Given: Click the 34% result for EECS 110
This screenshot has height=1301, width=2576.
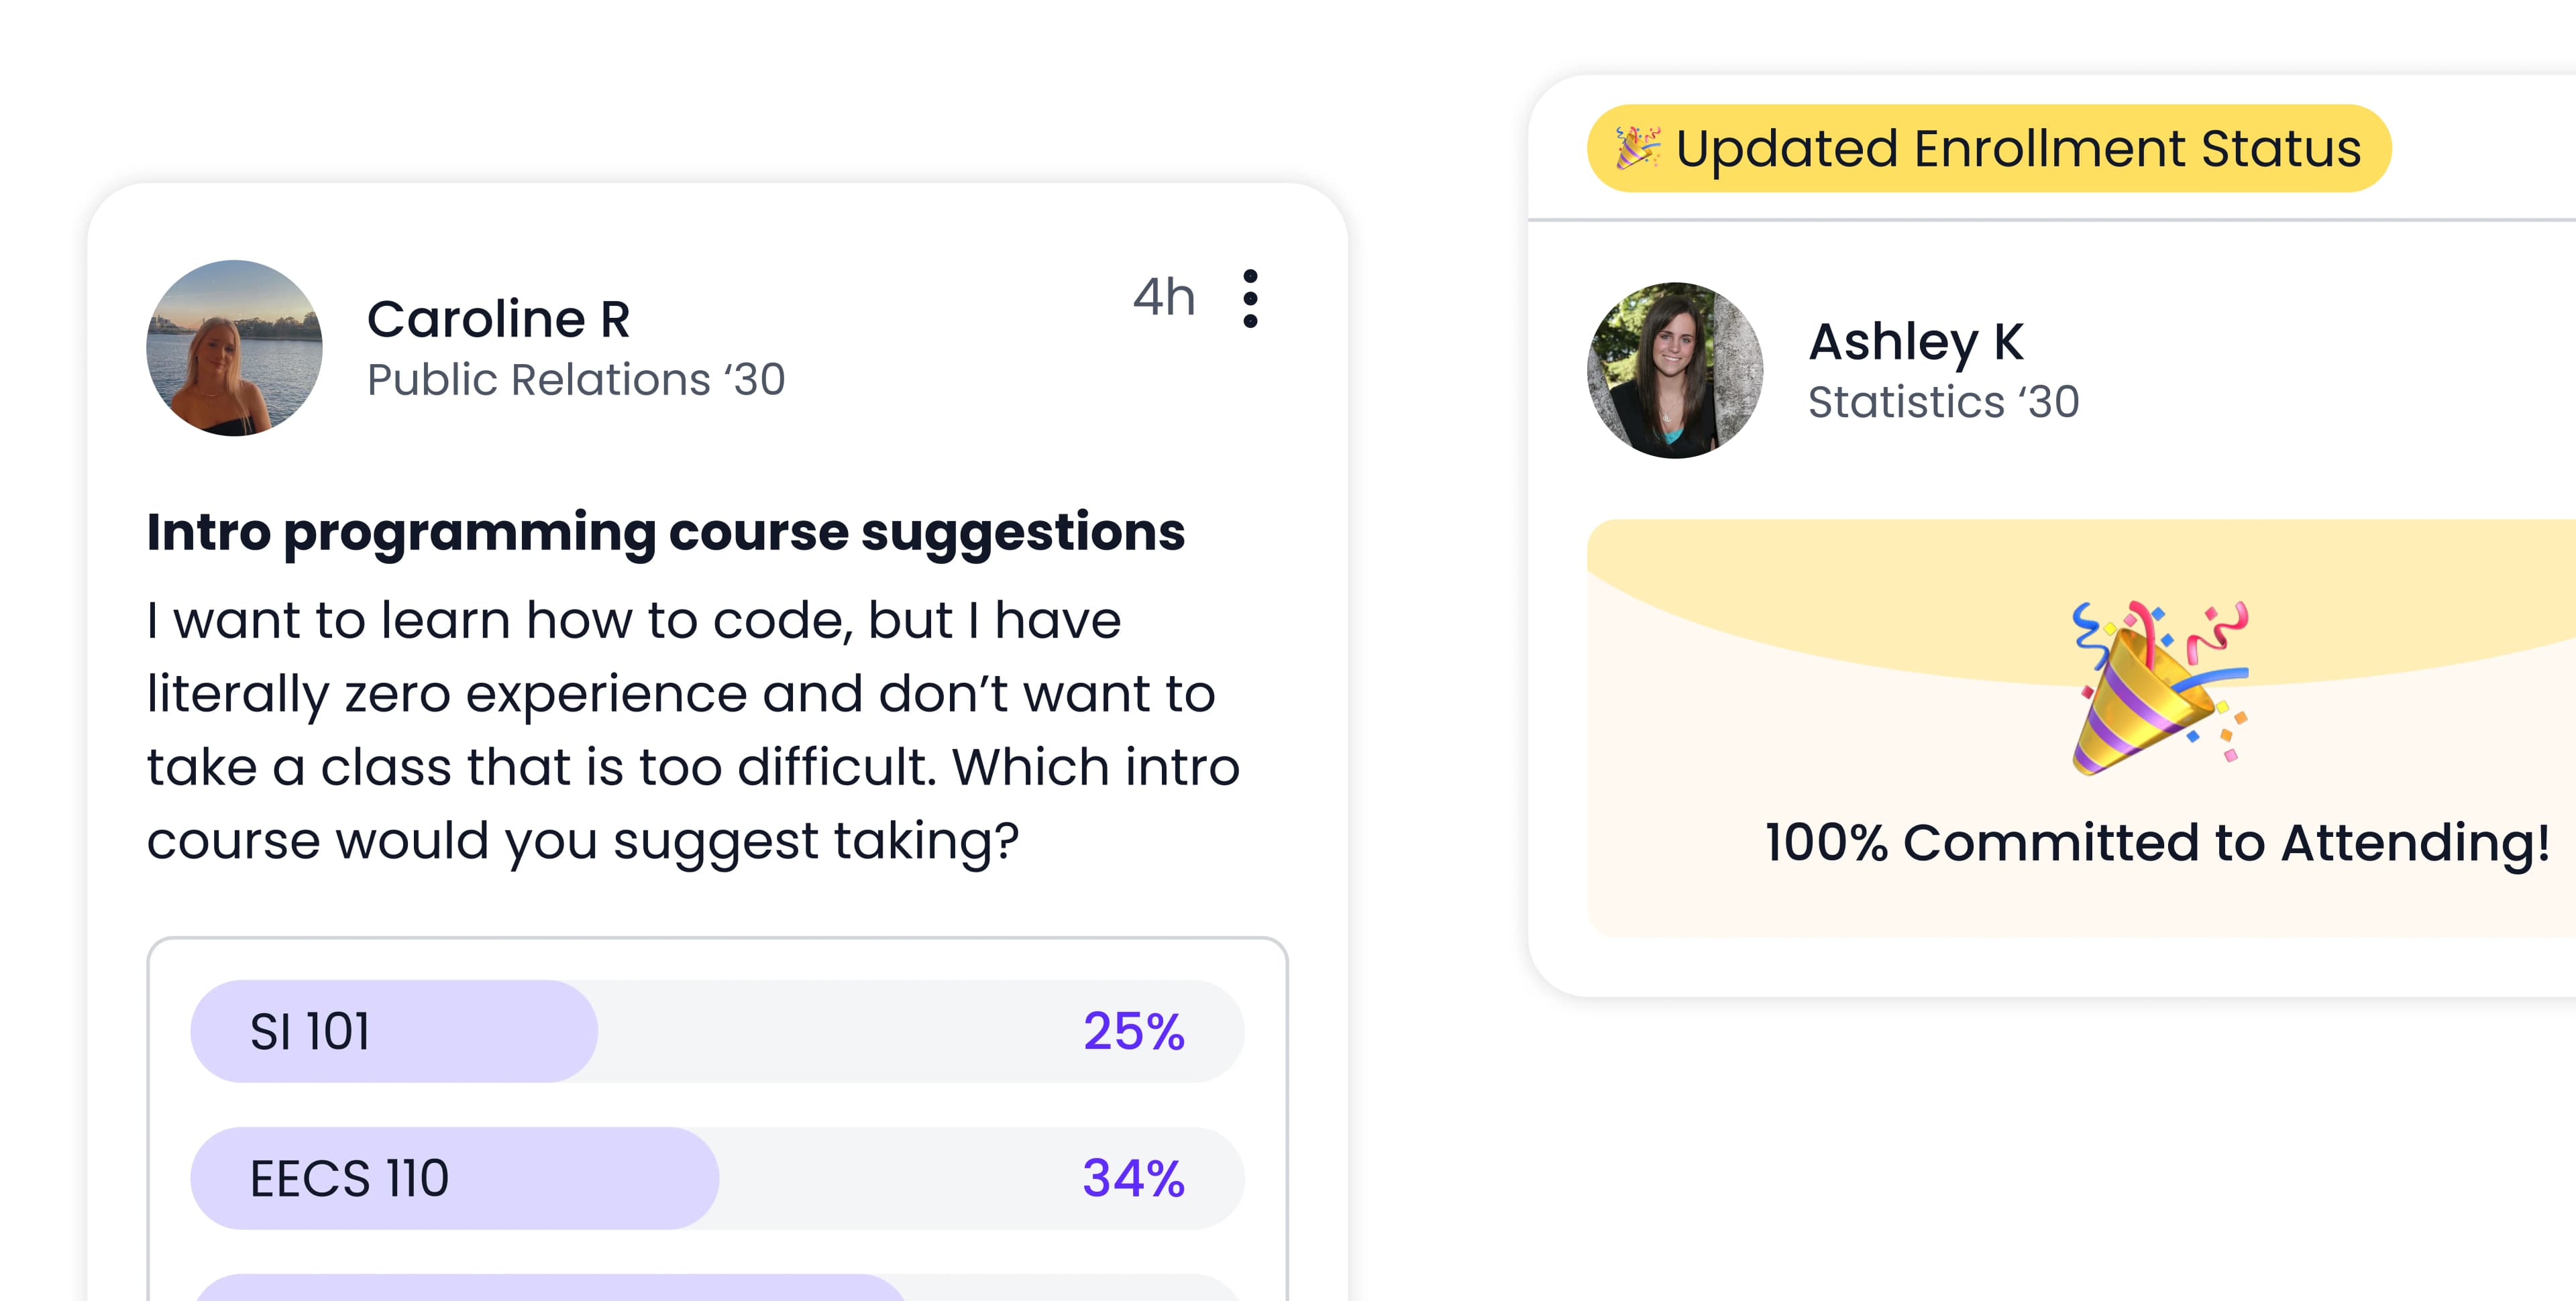Looking at the screenshot, I should tap(1133, 1178).
